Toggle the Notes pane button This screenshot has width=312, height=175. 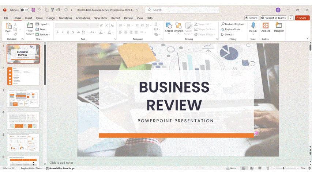tap(231, 168)
